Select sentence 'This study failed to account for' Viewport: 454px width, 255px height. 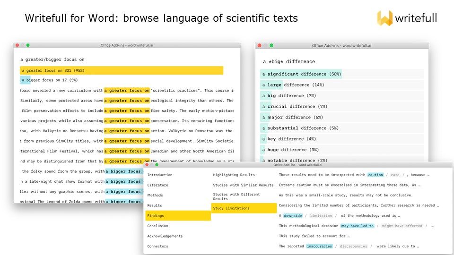(314, 236)
